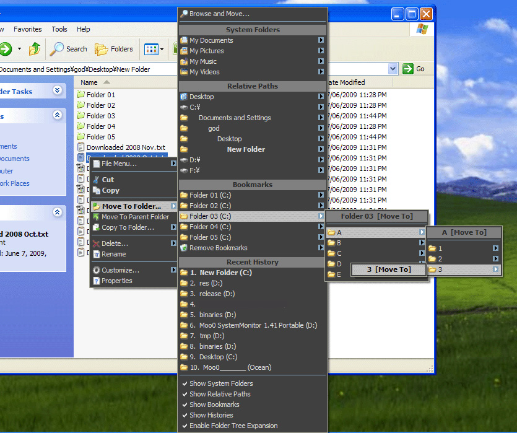The height and width of the screenshot is (433, 517).
Task: Click the Up folder toolbar icon
Action: tap(35, 49)
